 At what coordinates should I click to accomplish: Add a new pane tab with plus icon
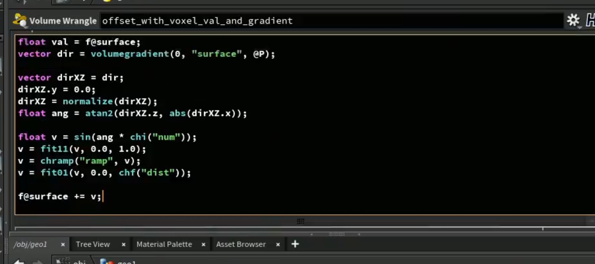pos(295,244)
